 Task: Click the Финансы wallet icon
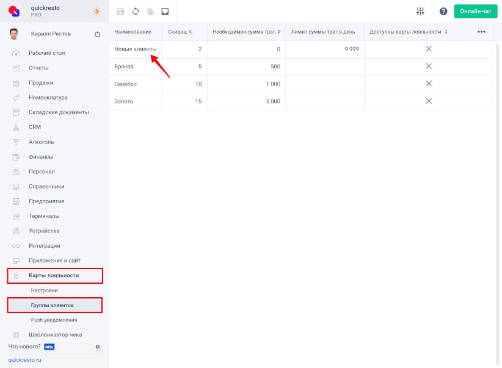coord(16,157)
